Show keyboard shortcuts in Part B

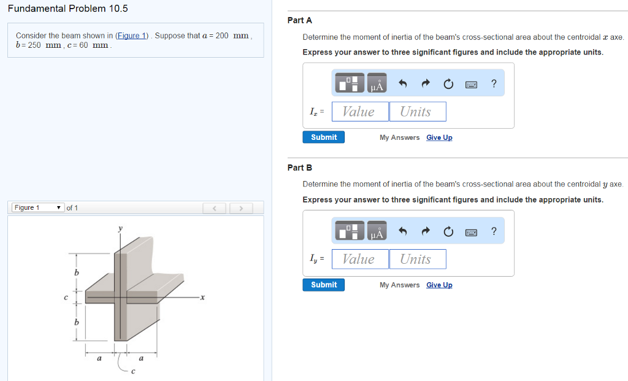tap(471, 232)
